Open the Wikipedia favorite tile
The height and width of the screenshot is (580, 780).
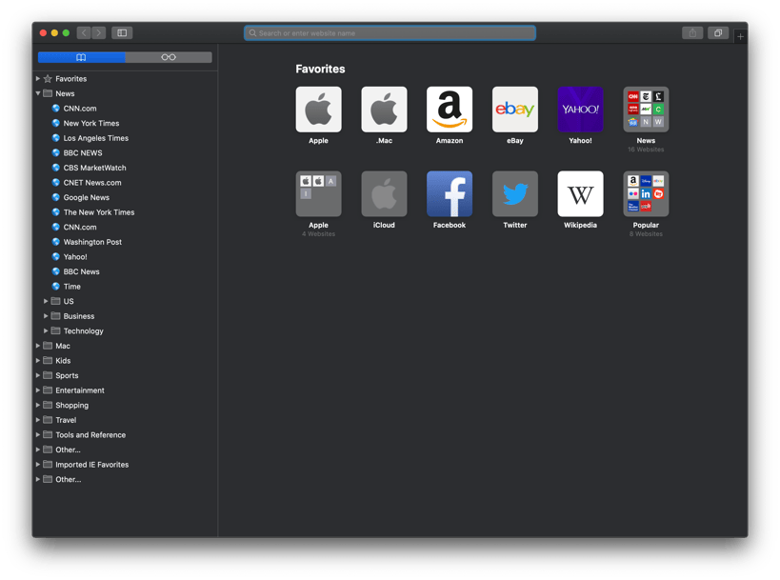tap(581, 194)
